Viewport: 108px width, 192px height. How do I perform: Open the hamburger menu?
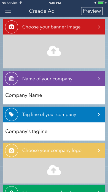pos(8,11)
